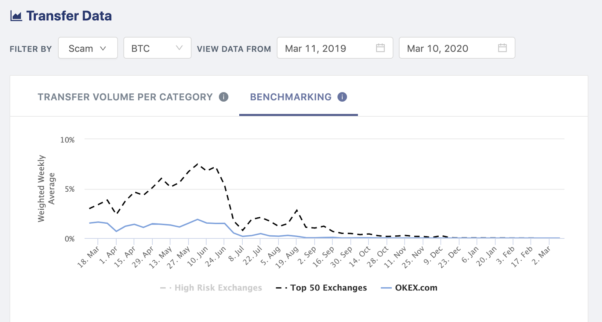
Task: Open calendar icon for end date
Action: [x=502, y=48]
